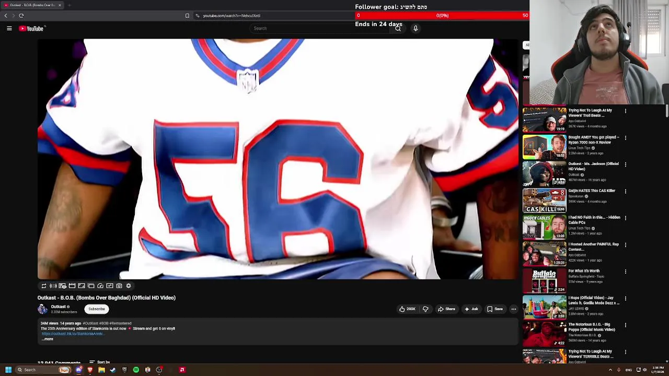Open options for Troll Beats video
The width and height of the screenshot is (669, 376).
(625, 111)
